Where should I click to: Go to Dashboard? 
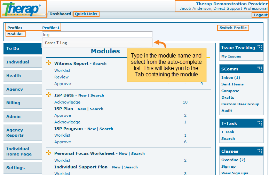pos(60,14)
